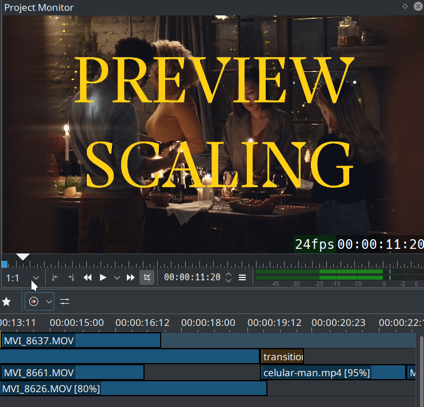Click timeline ruler at 00:00:20:23
Screen dimensions: 424x407
click(x=338, y=323)
